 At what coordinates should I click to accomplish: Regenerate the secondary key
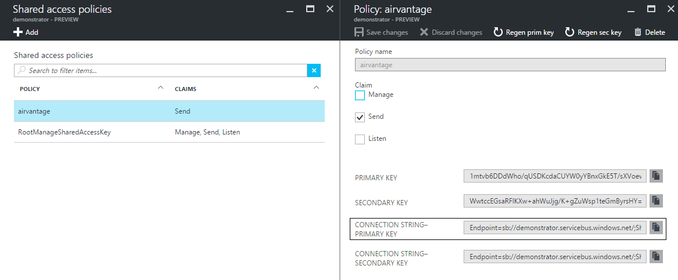(593, 32)
